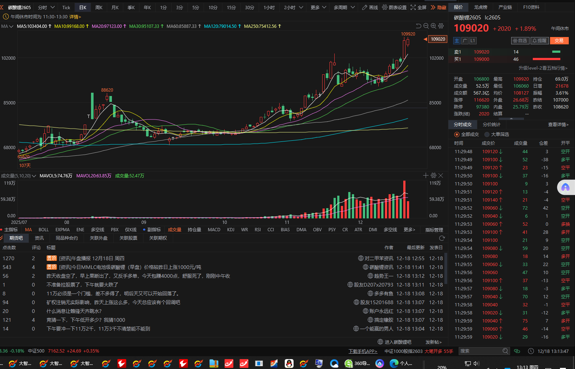Switch to the 分价统计 tab
575x369 pixels.
point(491,125)
